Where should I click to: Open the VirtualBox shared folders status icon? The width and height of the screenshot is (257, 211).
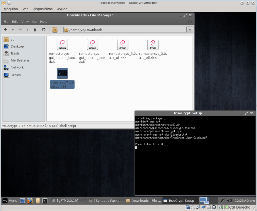[208, 207]
